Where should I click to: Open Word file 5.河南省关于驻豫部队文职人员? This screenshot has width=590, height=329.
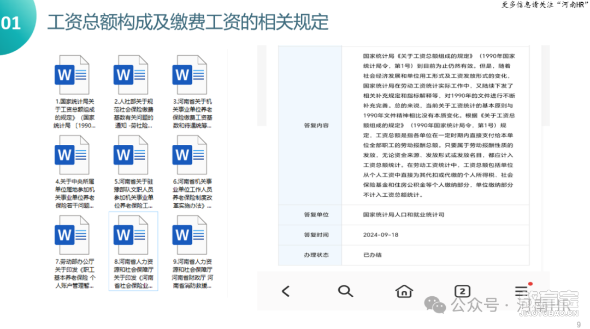pos(131,155)
